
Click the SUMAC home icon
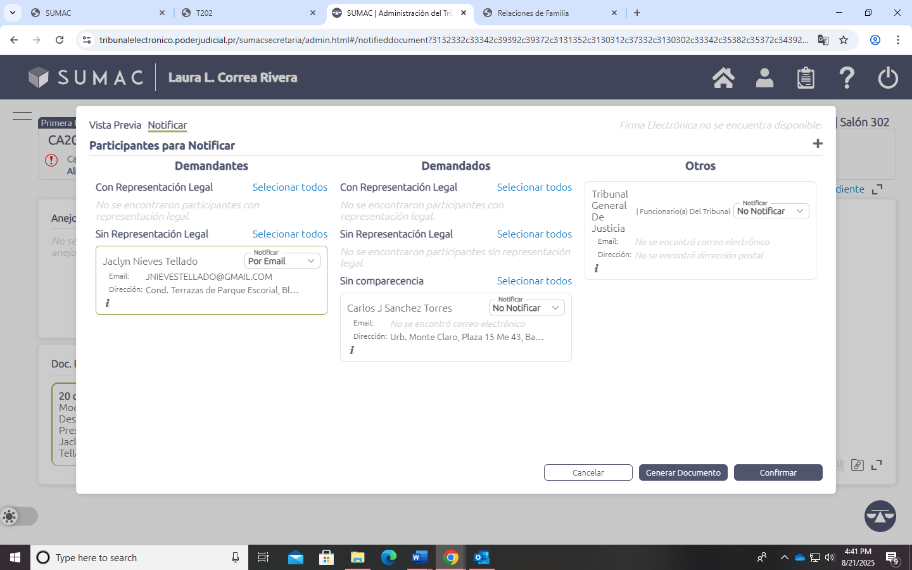click(723, 78)
